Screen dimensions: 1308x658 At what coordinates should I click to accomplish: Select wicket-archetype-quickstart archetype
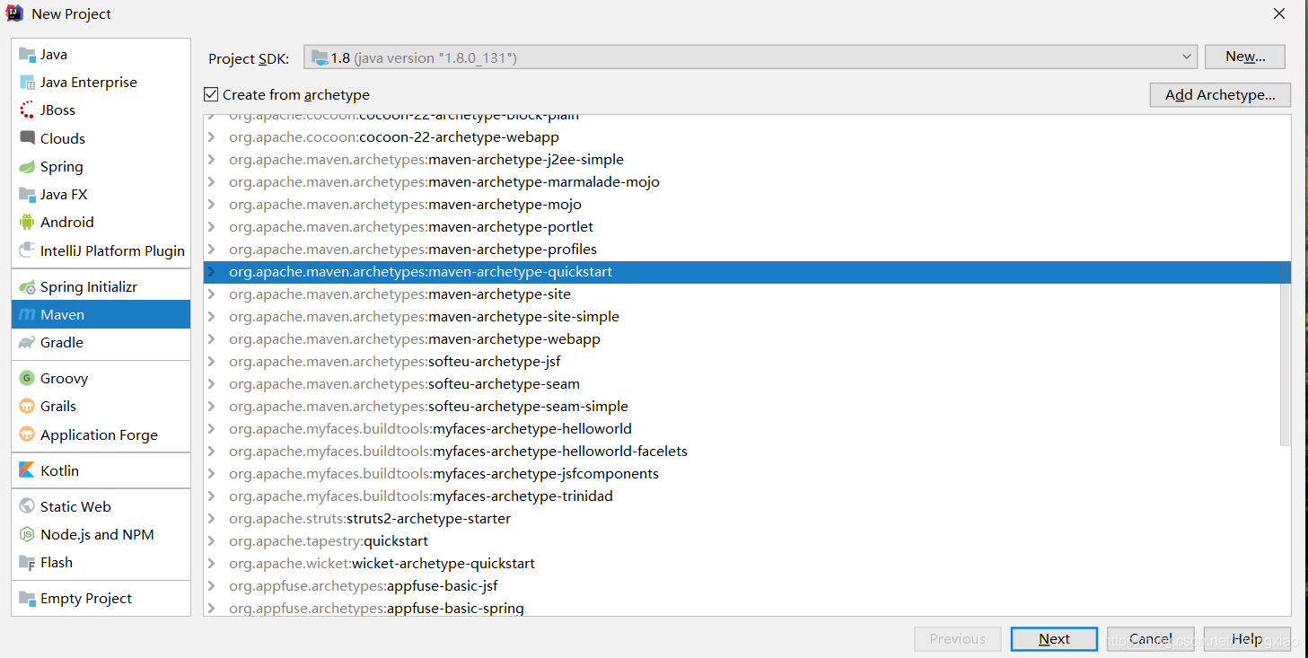(x=747, y=563)
